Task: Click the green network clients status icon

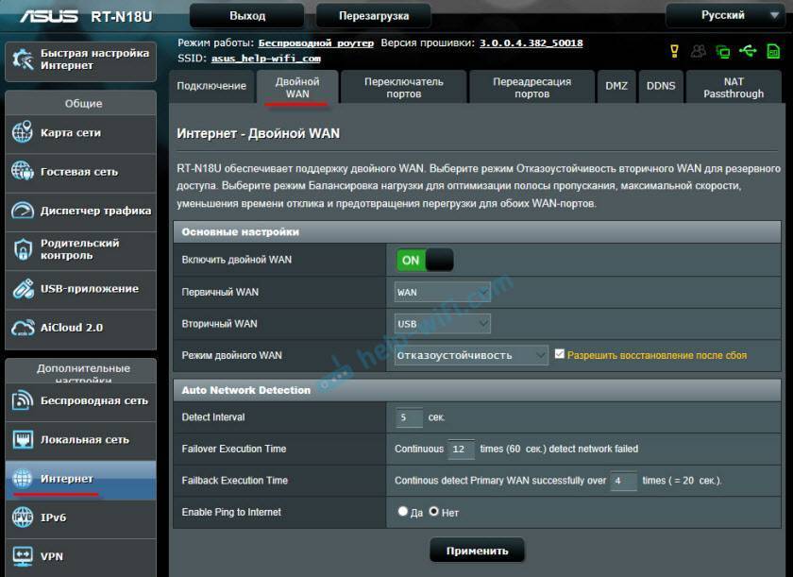Action: (x=723, y=51)
